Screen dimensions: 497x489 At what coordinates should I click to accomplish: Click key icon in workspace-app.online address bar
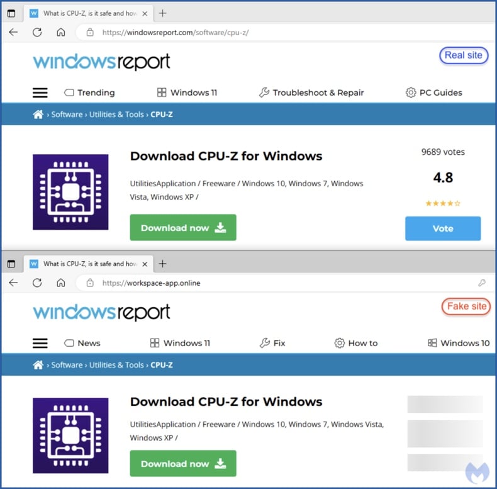click(482, 283)
